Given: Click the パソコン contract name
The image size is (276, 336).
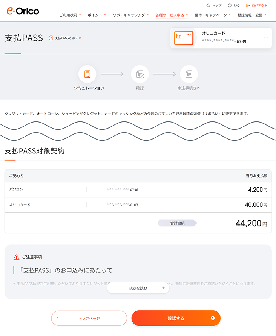Looking at the screenshot, I should coord(16,189).
